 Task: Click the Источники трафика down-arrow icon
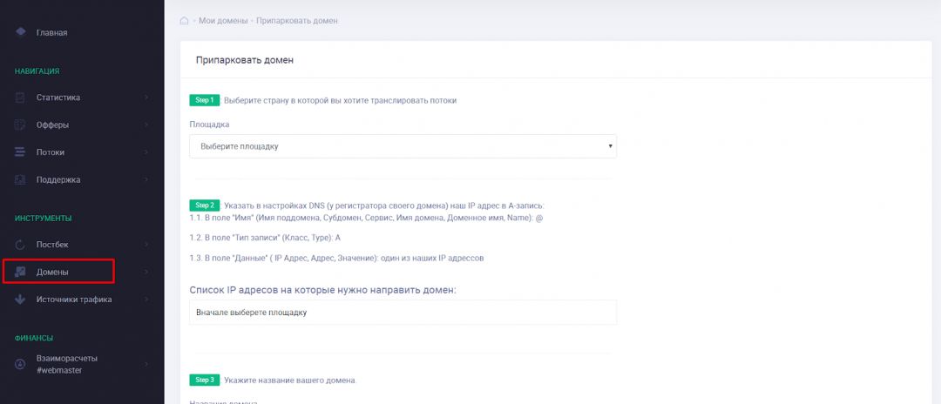[x=20, y=300]
